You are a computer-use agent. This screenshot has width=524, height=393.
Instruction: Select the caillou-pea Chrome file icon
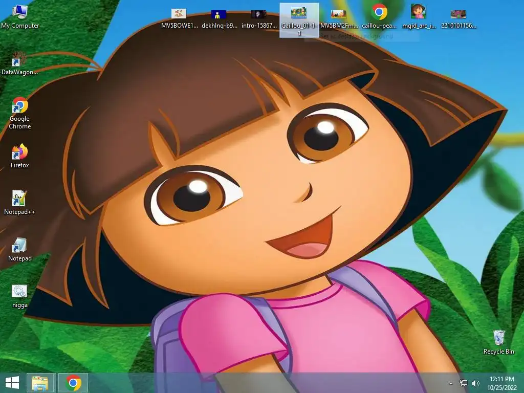(x=379, y=17)
